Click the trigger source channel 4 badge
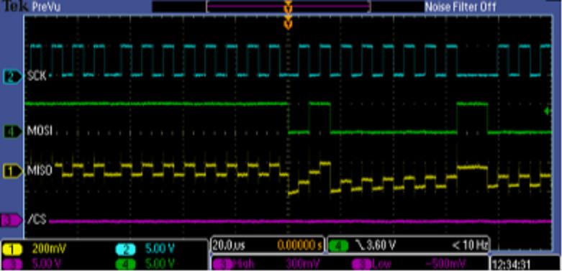The height and width of the screenshot is (271, 562). [x=339, y=246]
